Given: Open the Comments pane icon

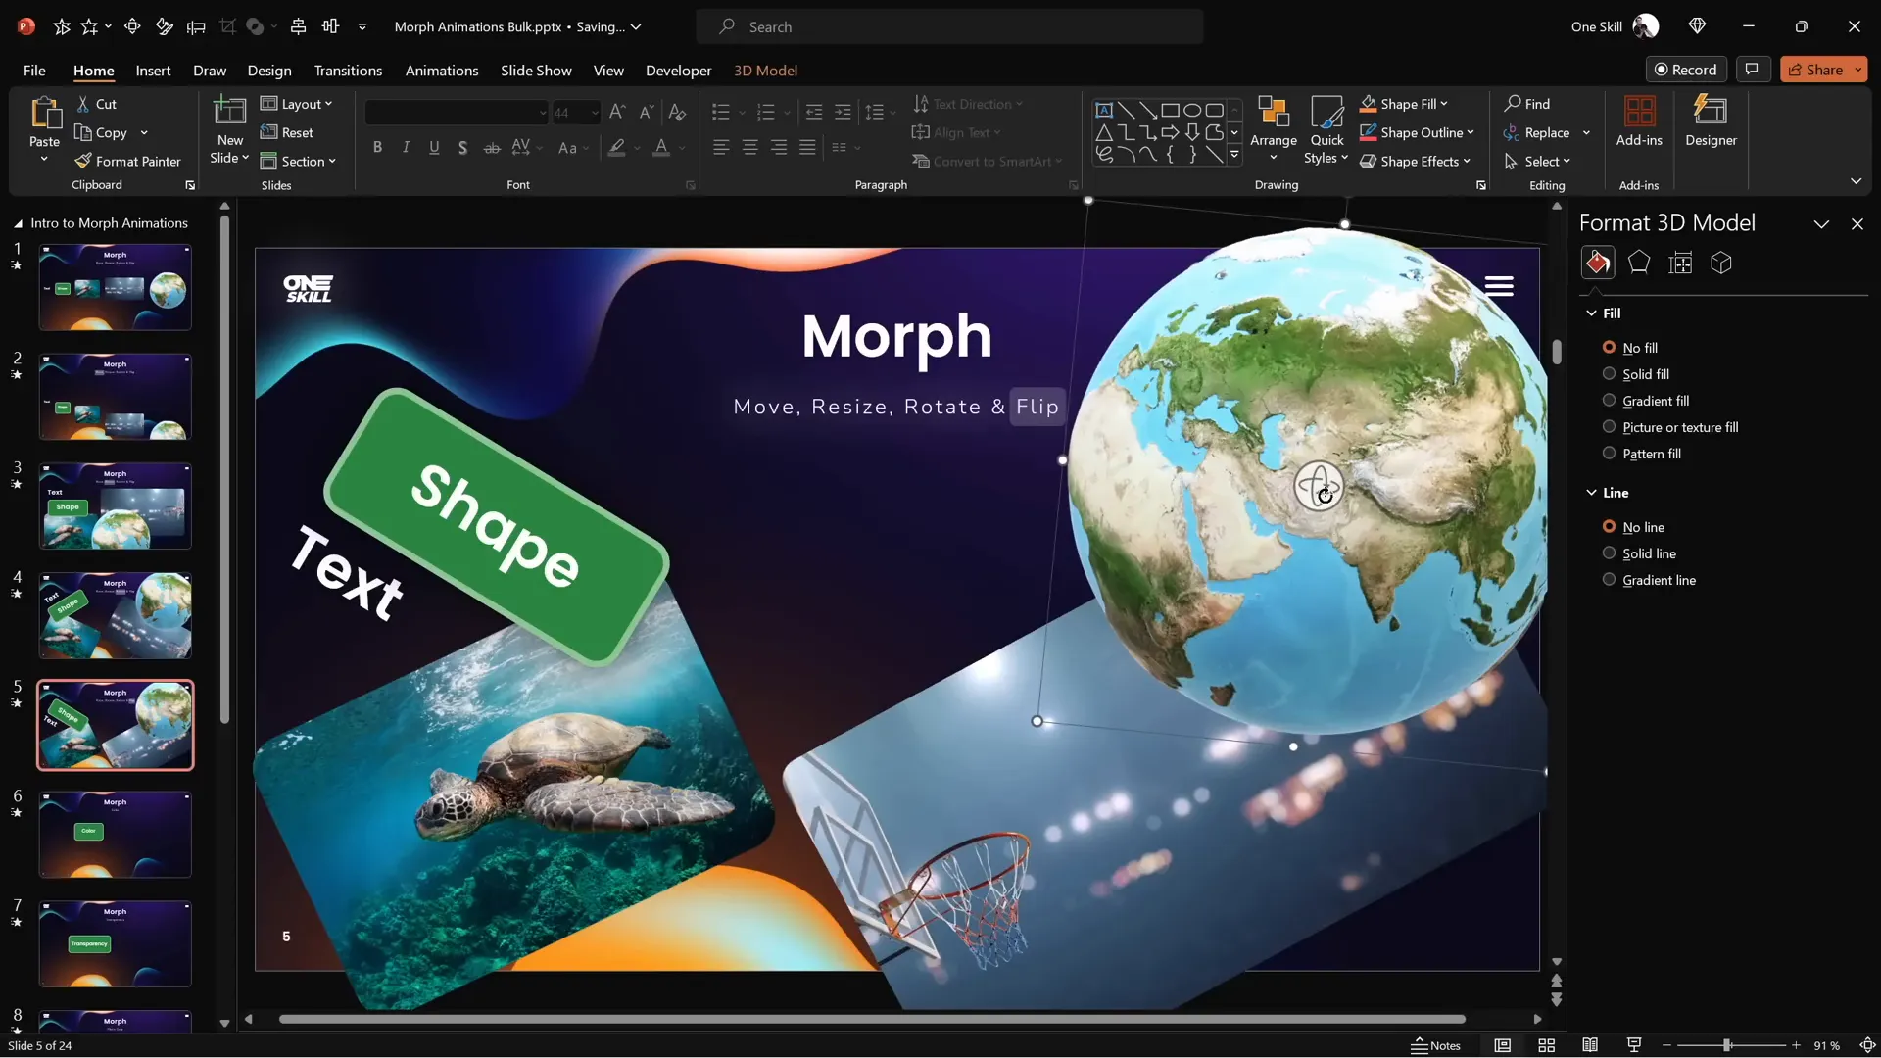Looking at the screenshot, I should click(1752, 70).
